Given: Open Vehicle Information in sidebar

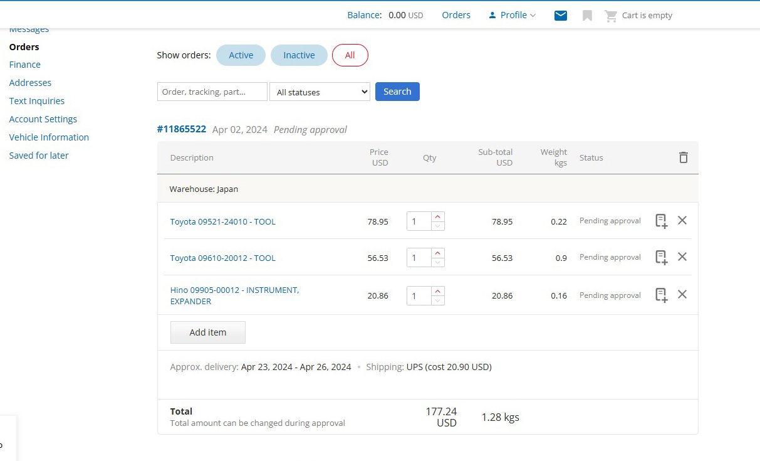Looking at the screenshot, I should click(49, 137).
